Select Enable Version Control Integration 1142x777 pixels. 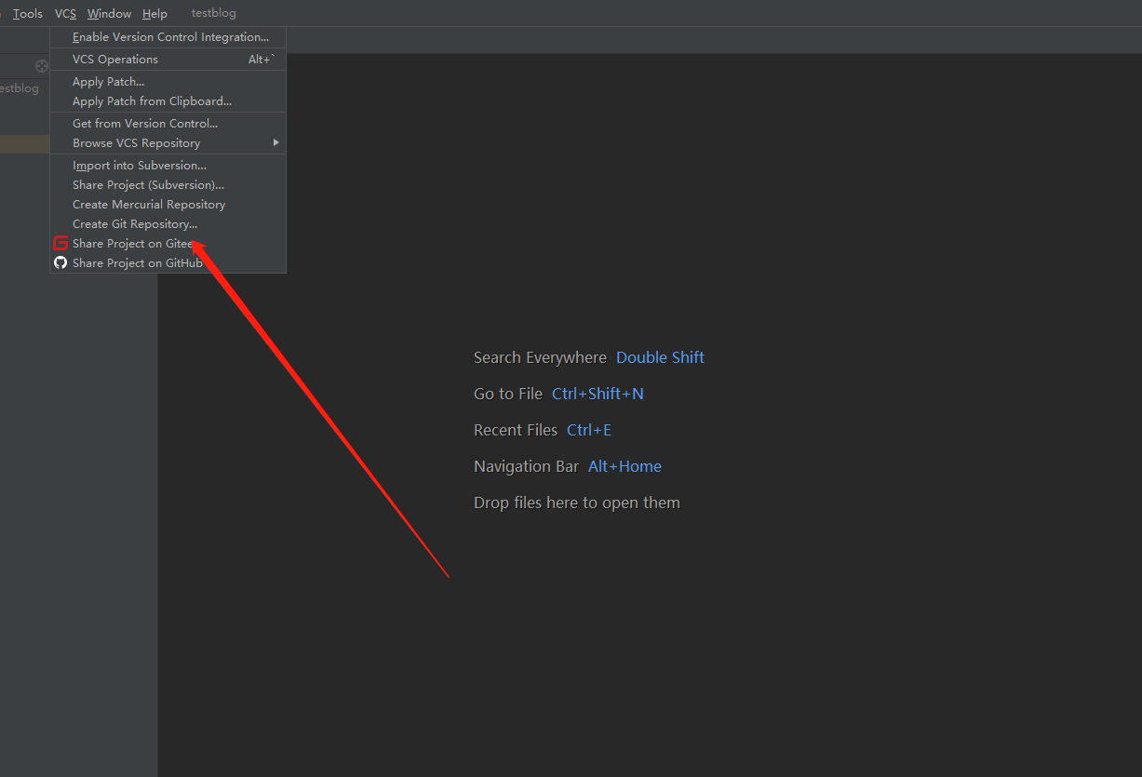(168, 36)
